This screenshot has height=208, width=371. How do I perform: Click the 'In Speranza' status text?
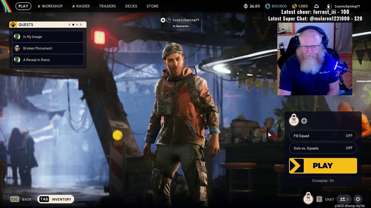click(181, 26)
